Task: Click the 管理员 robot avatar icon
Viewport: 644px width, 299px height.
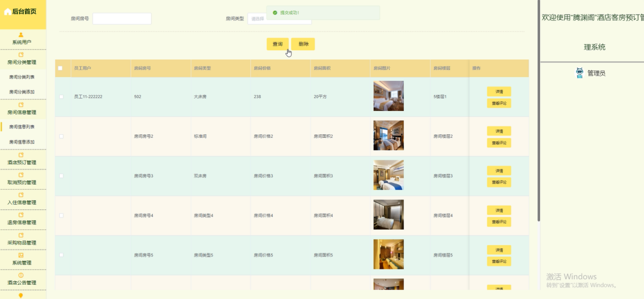Action: pos(579,72)
